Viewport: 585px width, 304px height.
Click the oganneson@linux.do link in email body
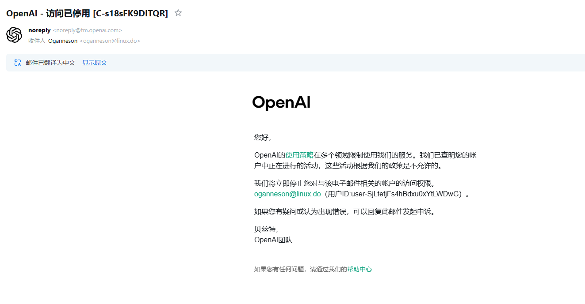[x=287, y=194]
